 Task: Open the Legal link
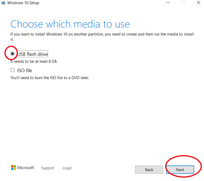67,168
